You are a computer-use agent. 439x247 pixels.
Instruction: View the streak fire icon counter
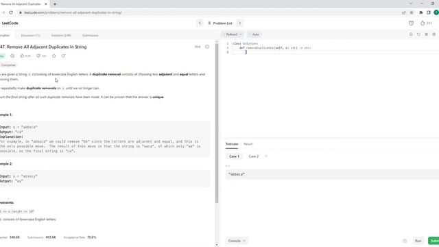tap(426, 23)
